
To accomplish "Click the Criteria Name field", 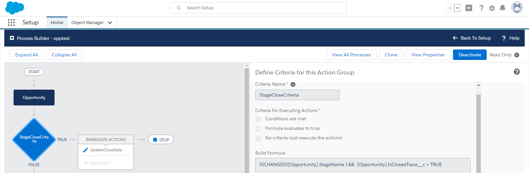I will pos(297,95).
